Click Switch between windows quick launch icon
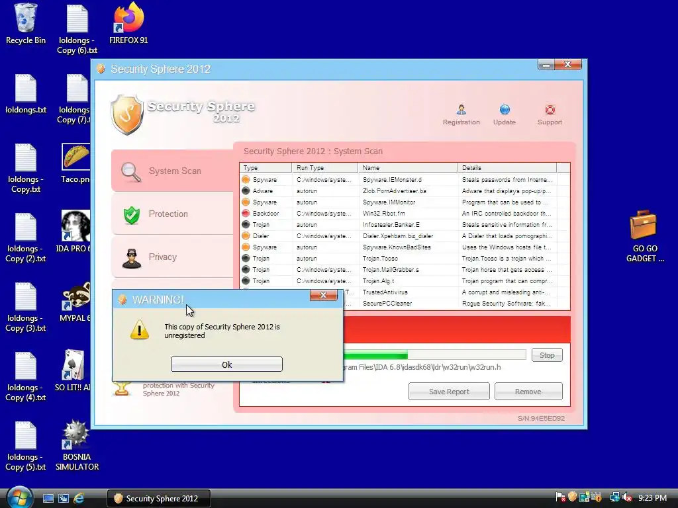 click(x=64, y=499)
